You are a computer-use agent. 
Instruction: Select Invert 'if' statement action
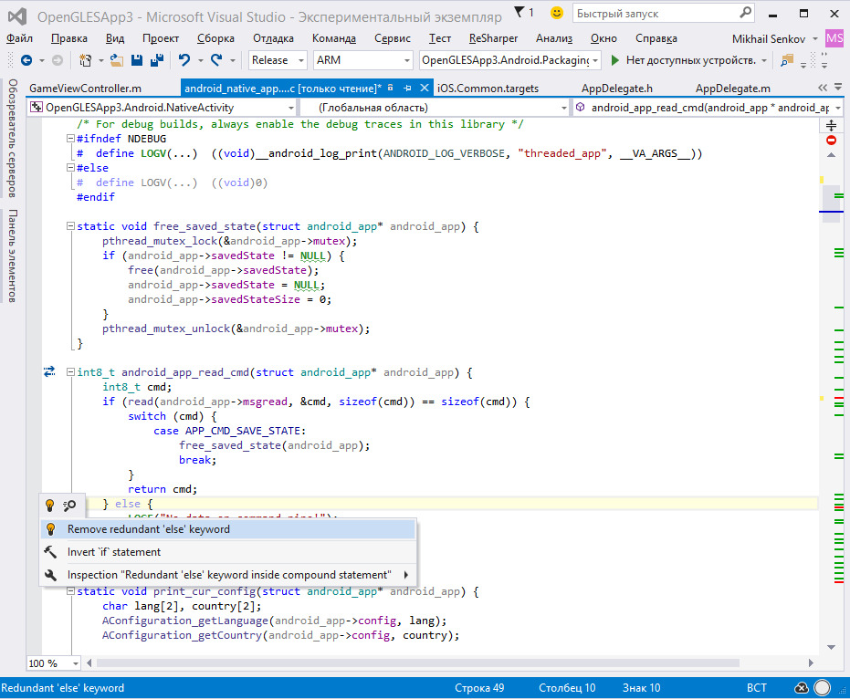pos(113,552)
